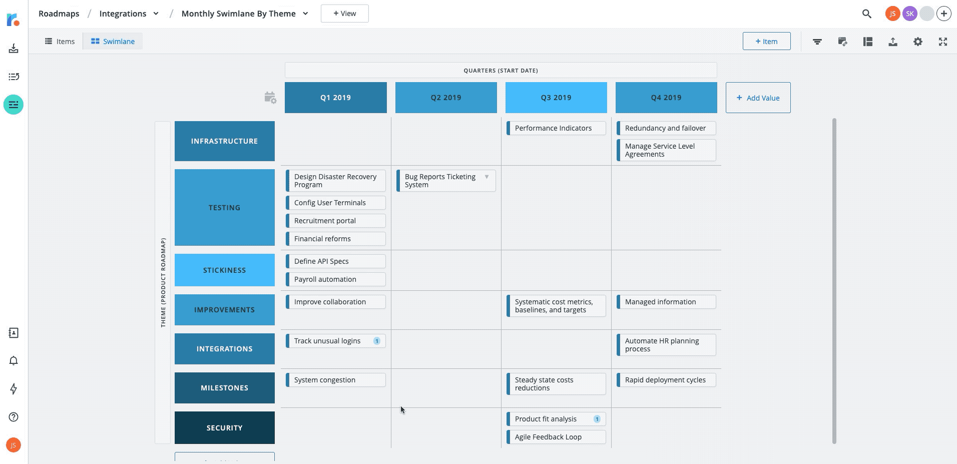Open Manage Service Level Agreements item

click(666, 150)
